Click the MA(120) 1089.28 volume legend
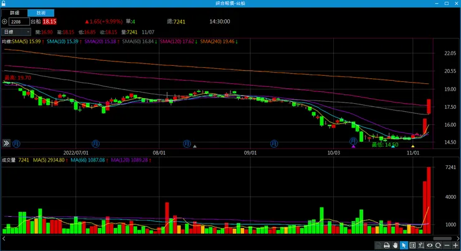 [131, 160]
